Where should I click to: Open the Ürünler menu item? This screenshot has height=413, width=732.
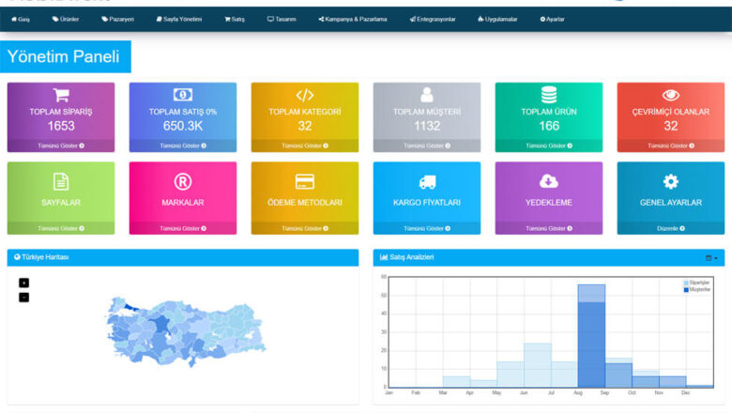point(66,19)
